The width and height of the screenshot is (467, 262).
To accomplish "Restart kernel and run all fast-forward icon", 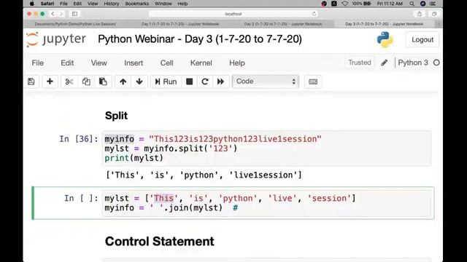I will point(220,82).
